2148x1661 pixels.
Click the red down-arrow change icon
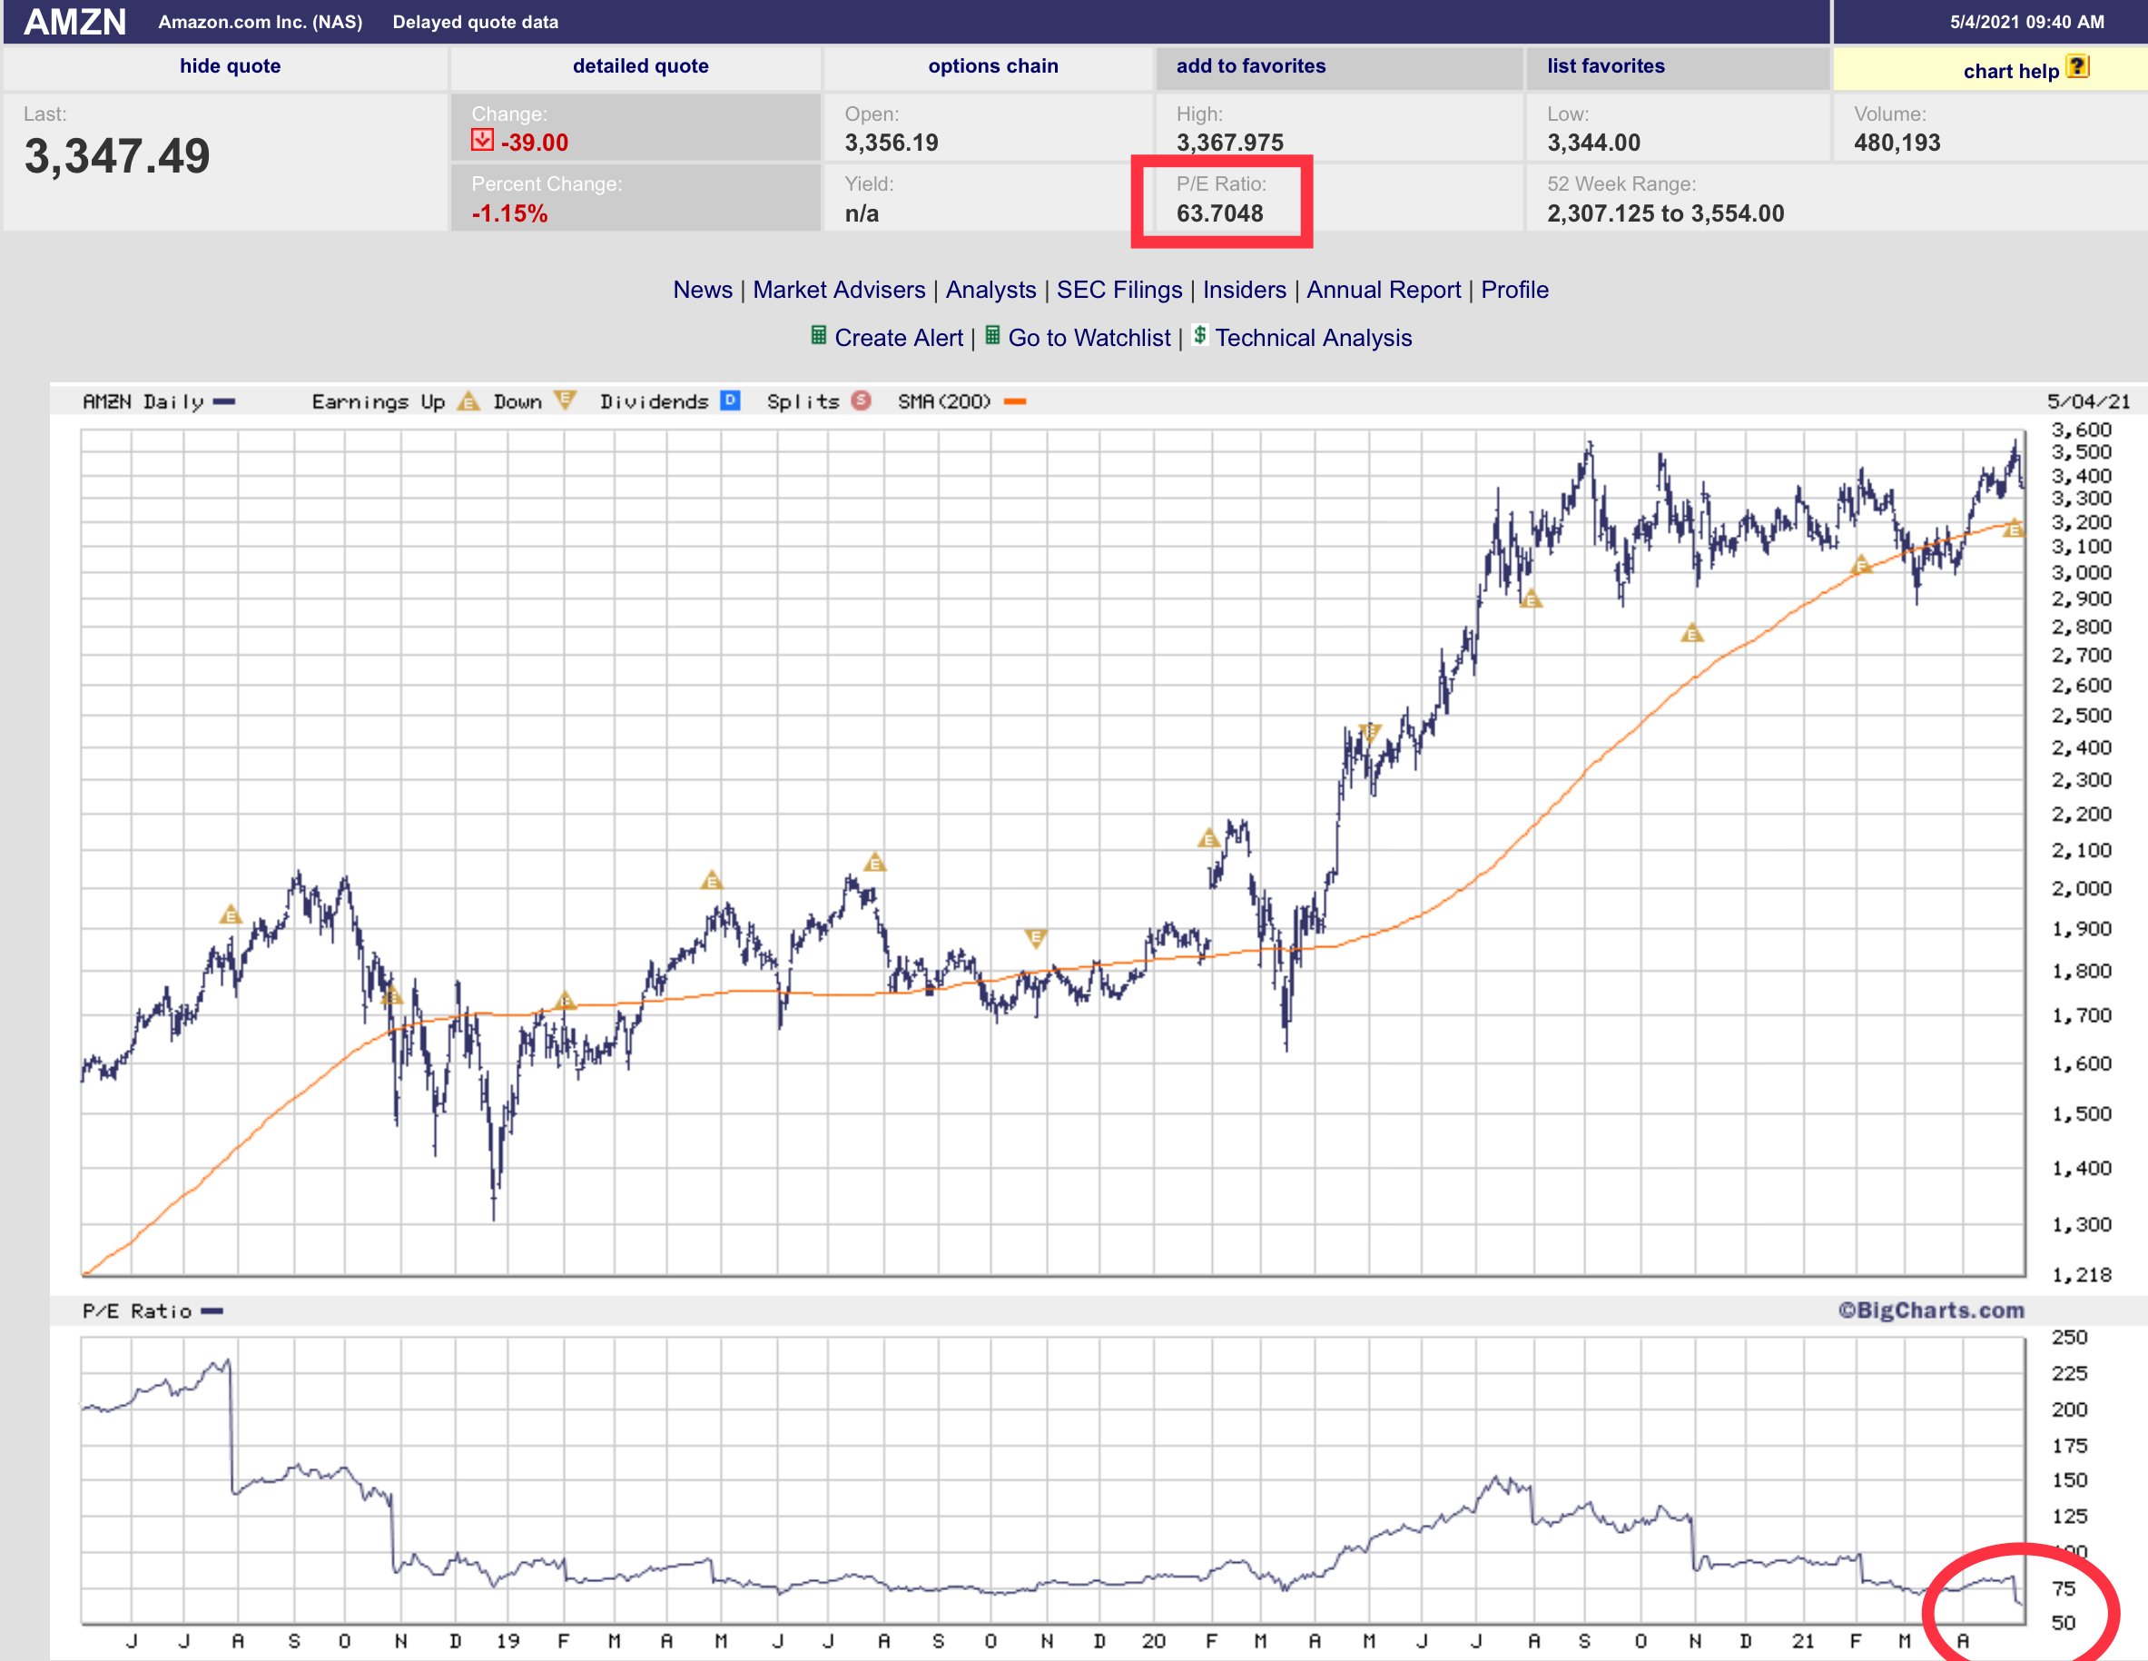(482, 141)
